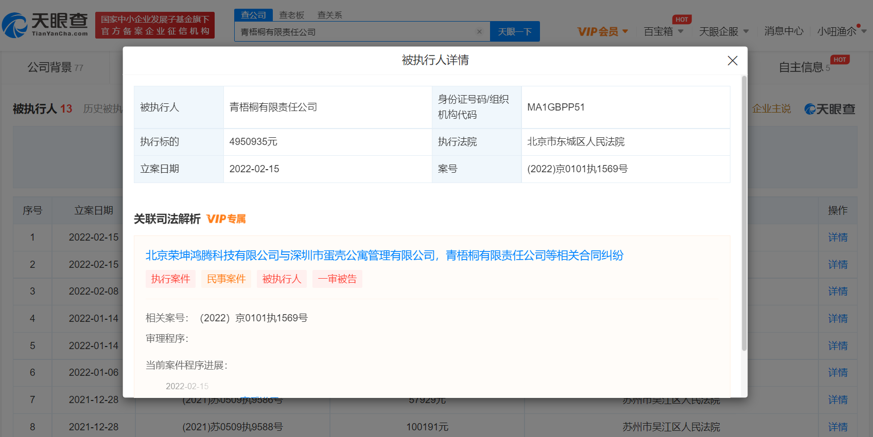
Task: Click the 民事案件 tag
Action: pos(226,279)
